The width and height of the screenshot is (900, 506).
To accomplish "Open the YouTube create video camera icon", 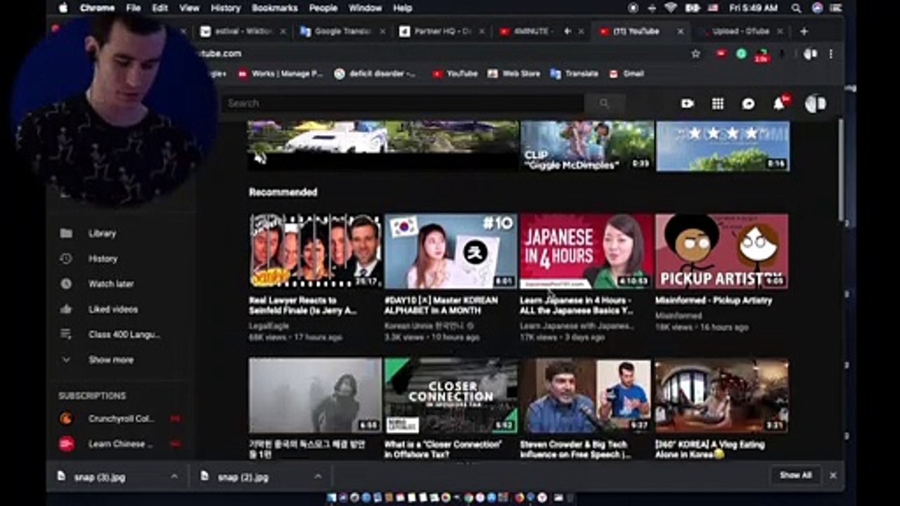I will pos(687,103).
